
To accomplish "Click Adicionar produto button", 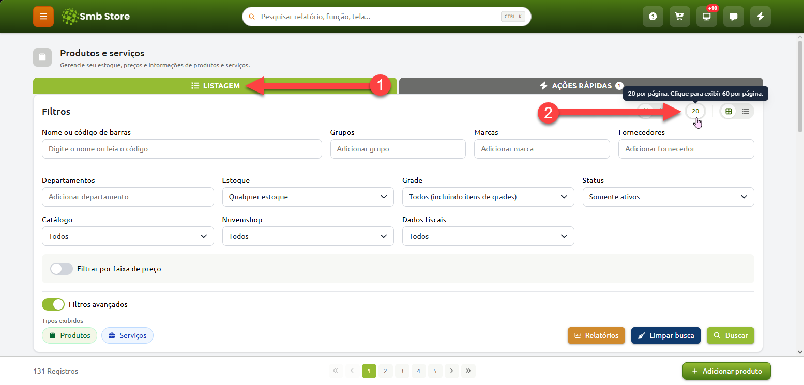I will 726,371.
